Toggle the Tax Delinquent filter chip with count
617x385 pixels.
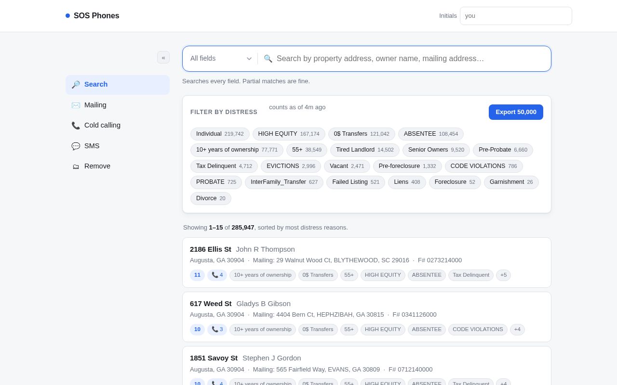(x=224, y=166)
